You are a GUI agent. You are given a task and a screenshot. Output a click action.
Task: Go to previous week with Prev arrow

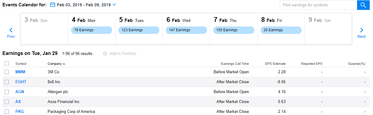[11, 33]
